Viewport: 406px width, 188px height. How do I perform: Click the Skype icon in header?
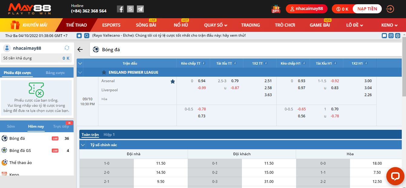[x=130, y=9]
